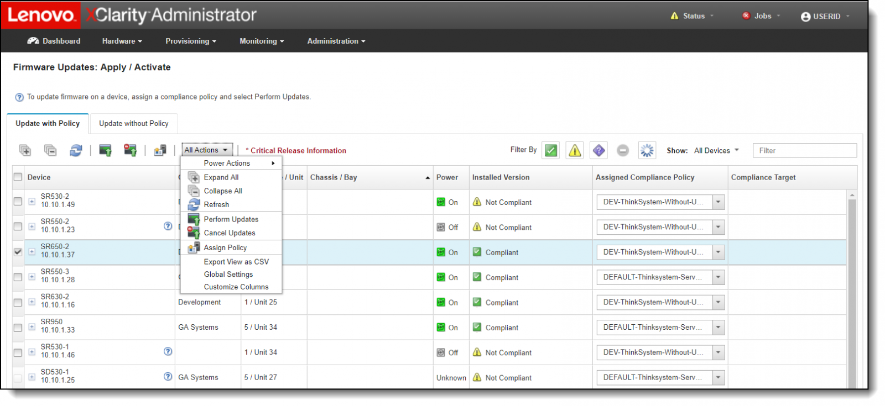The height and width of the screenshot is (406, 885).
Task: Click the blue help icon beside instructions
Action: click(19, 97)
